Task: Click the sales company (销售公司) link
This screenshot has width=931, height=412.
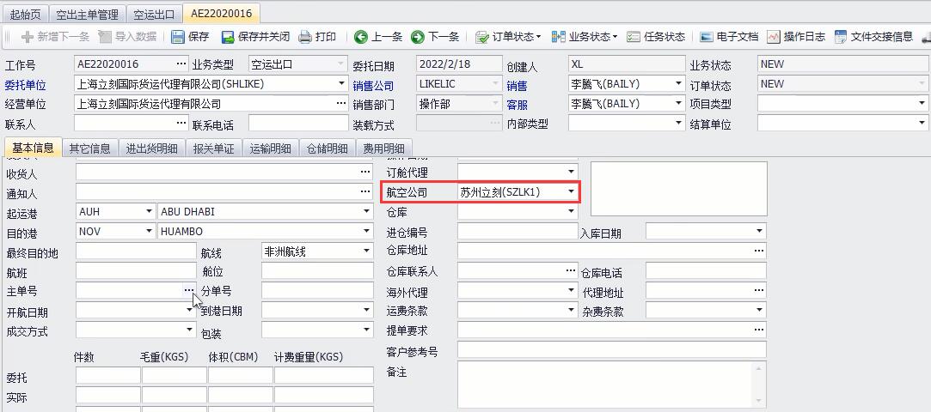Action: 373,85
